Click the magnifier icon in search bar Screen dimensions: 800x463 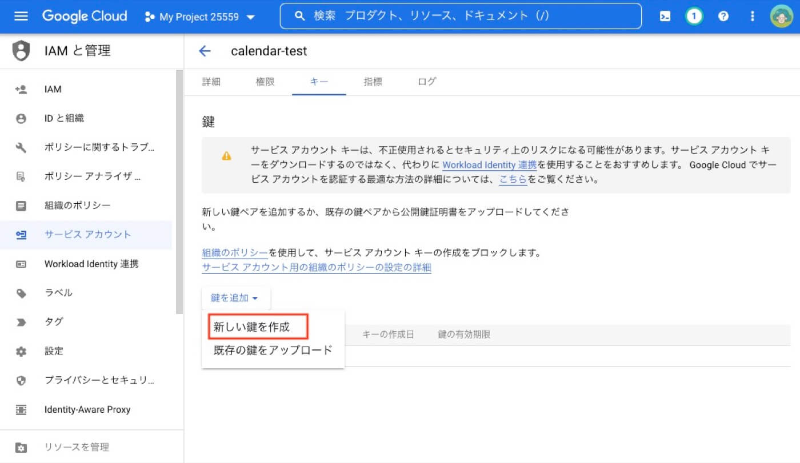pos(299,17)
